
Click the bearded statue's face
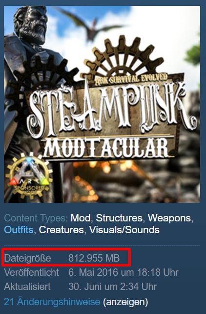click(31, 25)
